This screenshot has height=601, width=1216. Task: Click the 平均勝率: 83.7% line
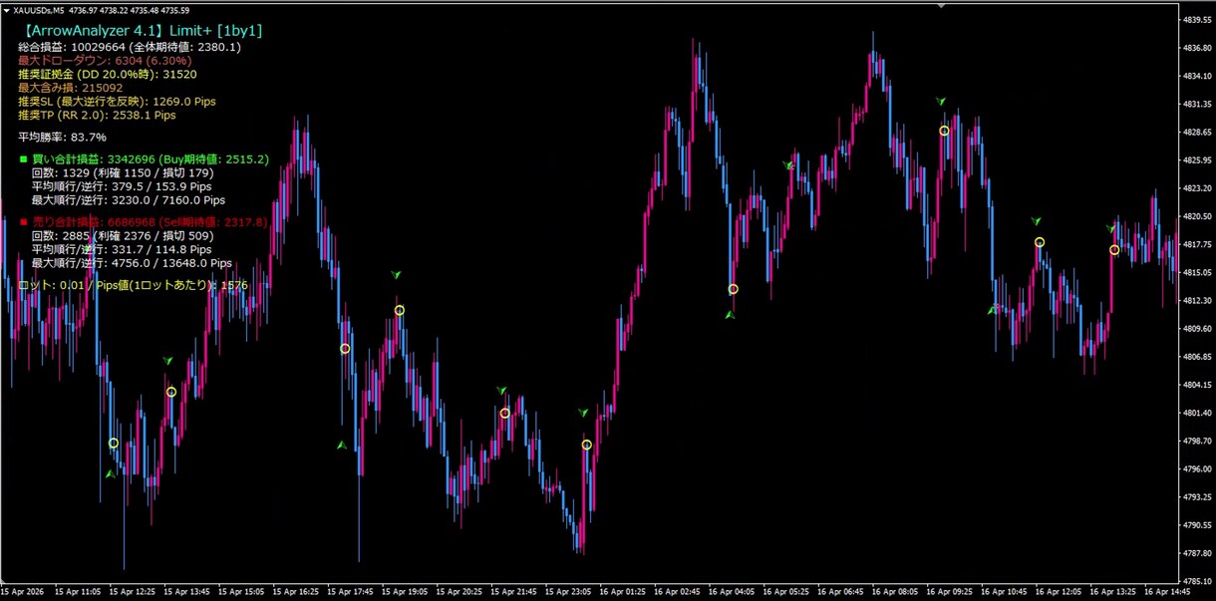pos(63,138)
